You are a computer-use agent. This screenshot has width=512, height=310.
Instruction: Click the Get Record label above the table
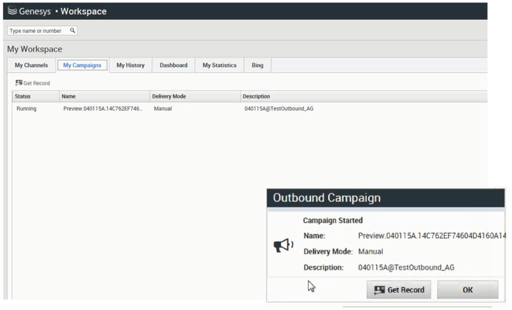tap(36, 83)
